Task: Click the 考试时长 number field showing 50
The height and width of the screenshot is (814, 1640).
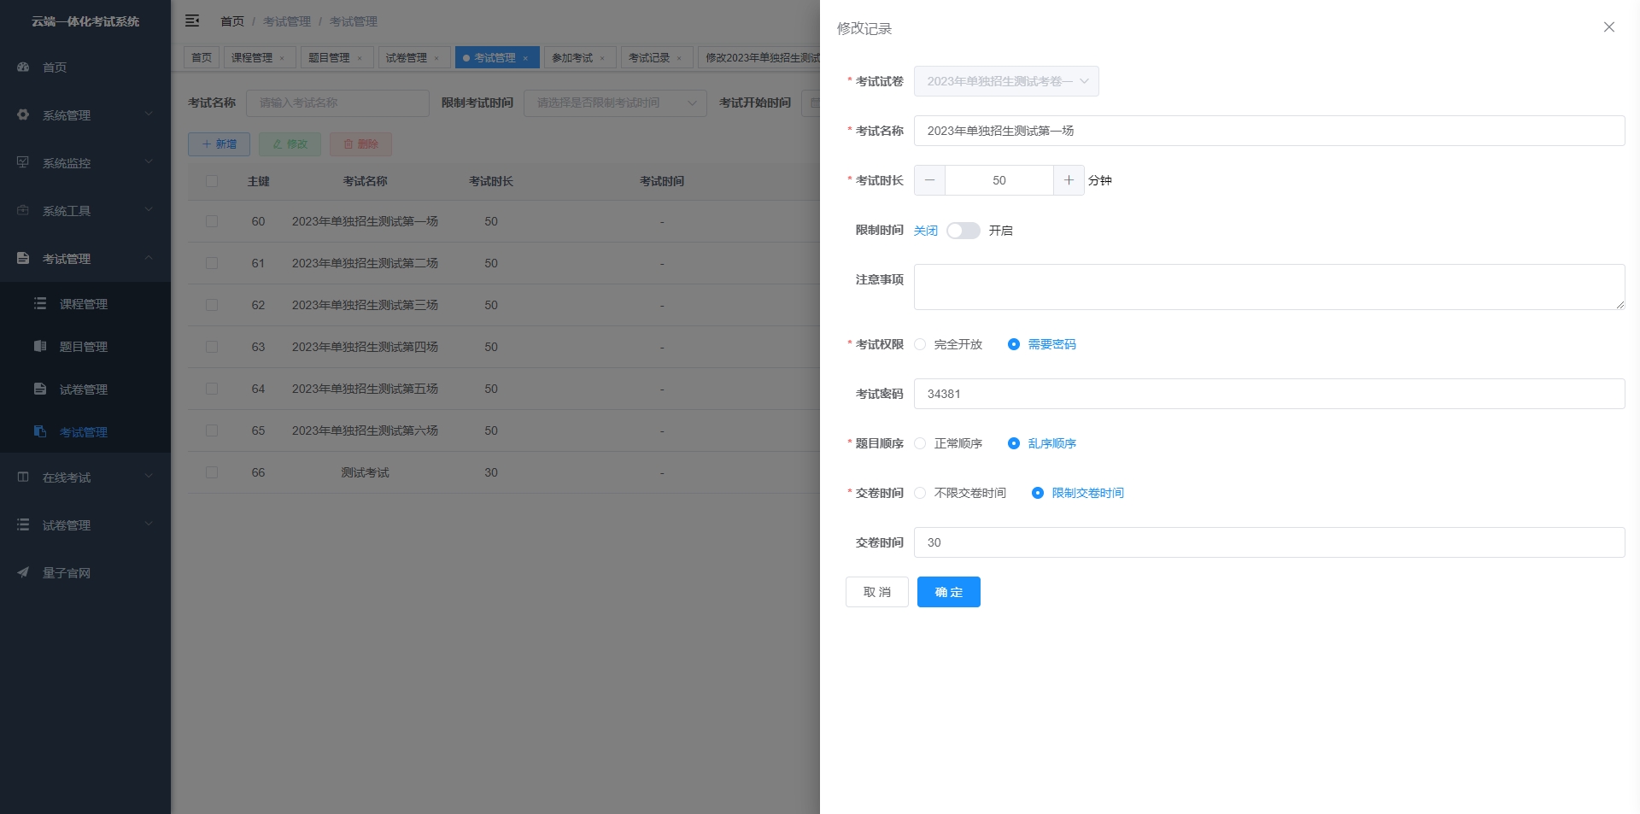Action: [999, 180]
